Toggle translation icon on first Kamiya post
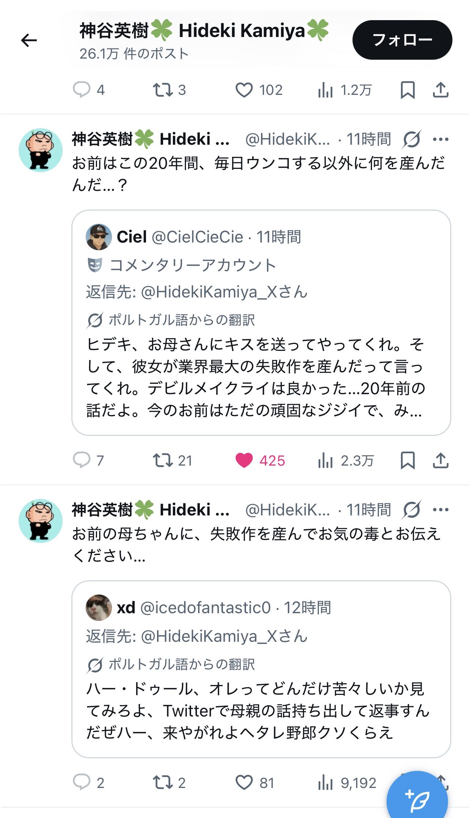 (x=412, y=139)
